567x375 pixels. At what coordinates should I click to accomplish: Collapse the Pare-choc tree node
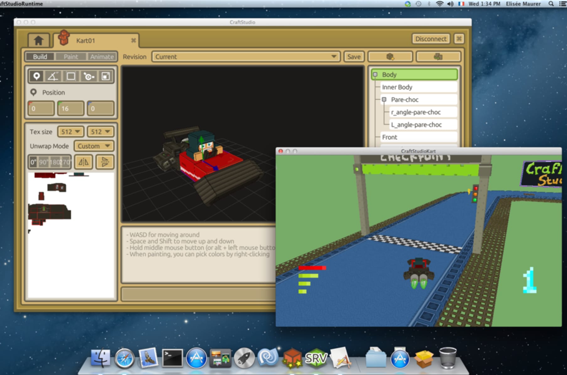[384, 99]
